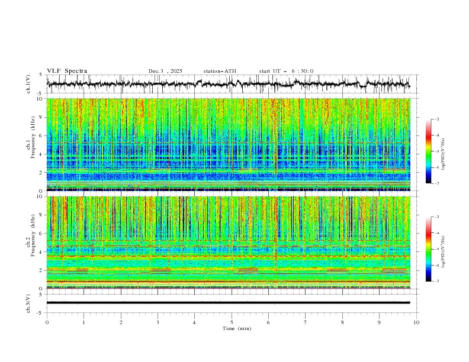Click the ch.2 spectrogram panel
The height and width of the screenshot is (362, 469).
pyautogui.click(x=228, y=243)
